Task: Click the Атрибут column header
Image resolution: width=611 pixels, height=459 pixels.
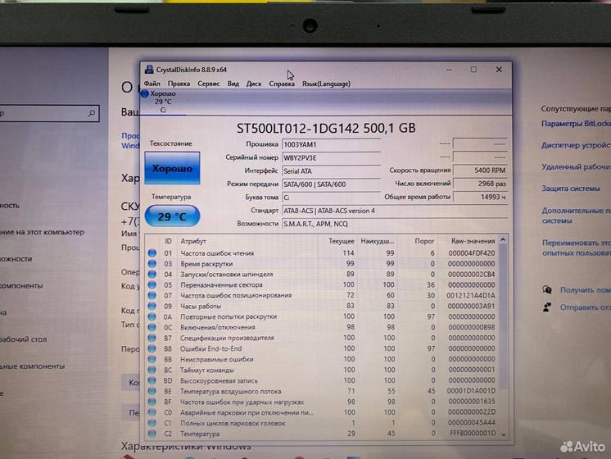Action: click(x=193, y=241)
